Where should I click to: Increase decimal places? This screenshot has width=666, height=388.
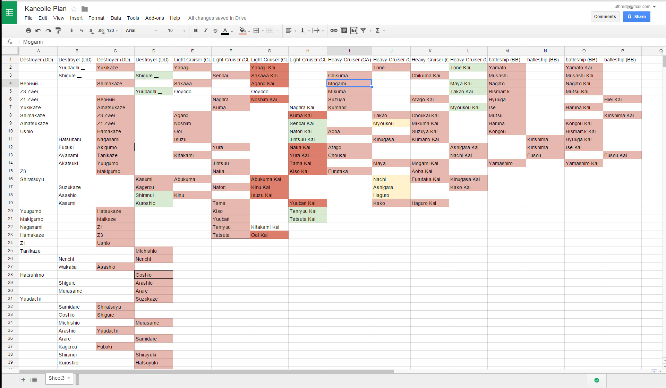(x=101, y=31)
